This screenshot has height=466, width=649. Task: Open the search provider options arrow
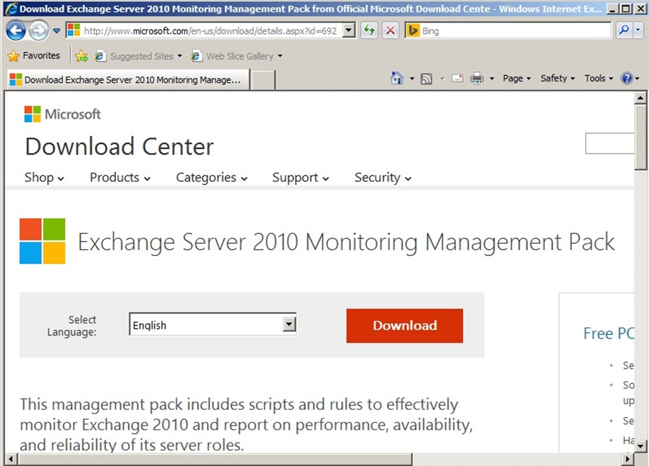[639, 30]
